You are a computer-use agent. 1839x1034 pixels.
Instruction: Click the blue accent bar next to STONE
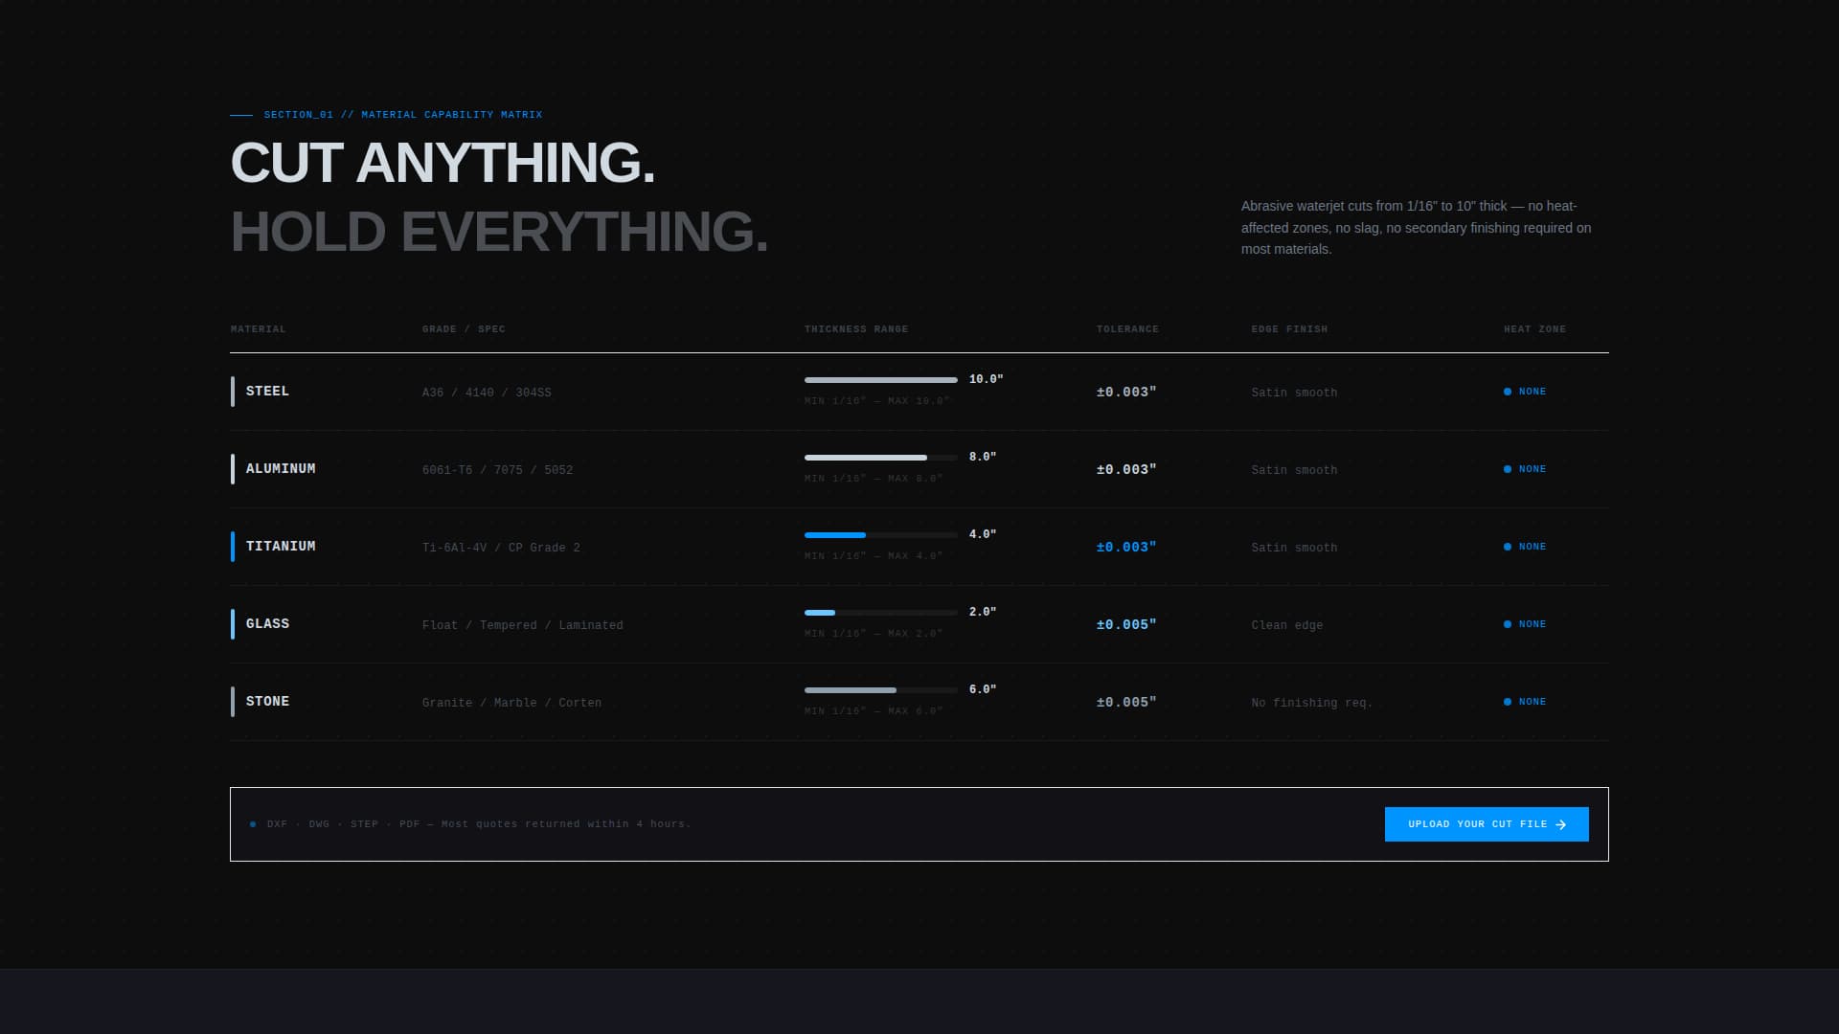[233, 701]
